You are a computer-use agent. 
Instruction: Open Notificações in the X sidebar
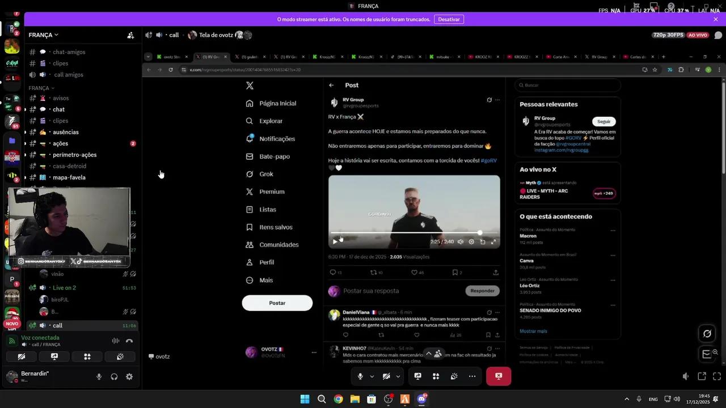pyautogui.click(x=277, y=139)
